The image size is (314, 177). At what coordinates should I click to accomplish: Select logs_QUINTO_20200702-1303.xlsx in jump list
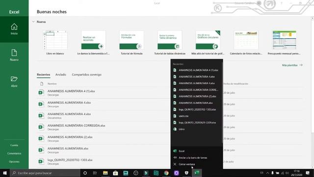197,110
